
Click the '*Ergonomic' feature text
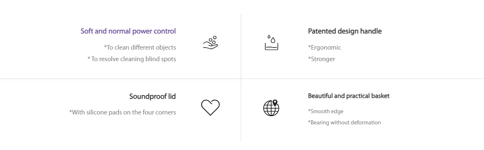pos(324,48)
